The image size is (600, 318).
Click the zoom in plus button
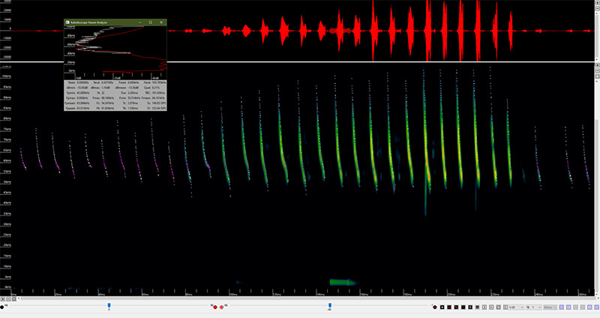pyautogui.click(x=597, y=64)
